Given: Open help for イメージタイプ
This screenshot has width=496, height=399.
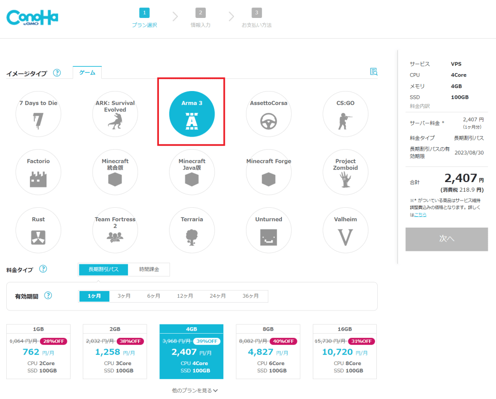Looking at the screenshot, I should [57, 73].
